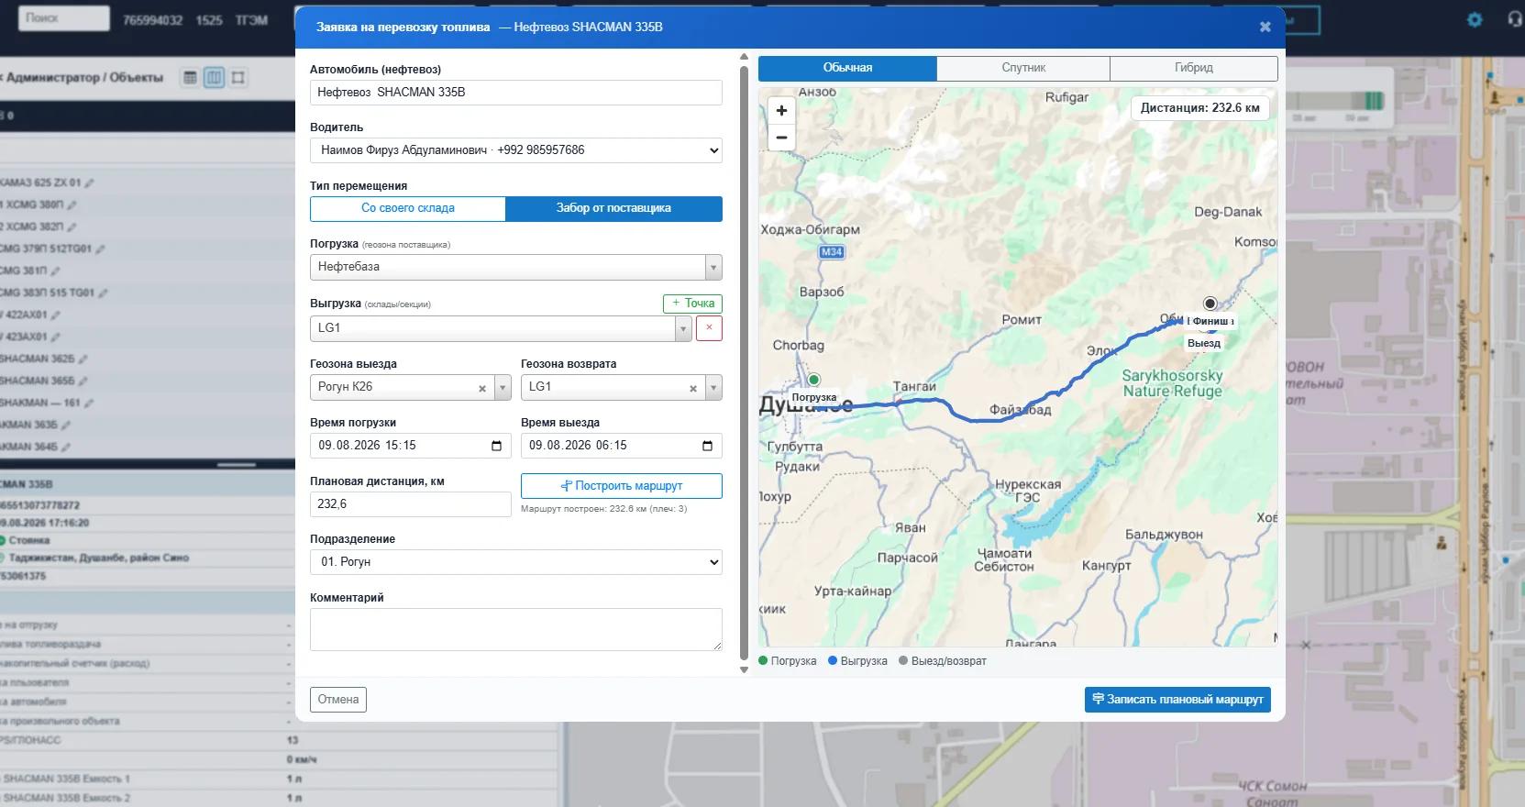Click the Дистанция: 232.6 км label on the map
The image size is (1525, 807).
pos(1200,108)
